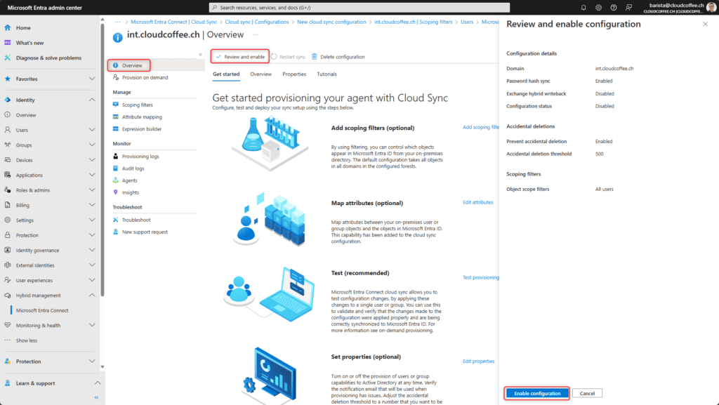Click Agents icon under Monitor
The image size is (719, 405).
(x=116, y=180)
